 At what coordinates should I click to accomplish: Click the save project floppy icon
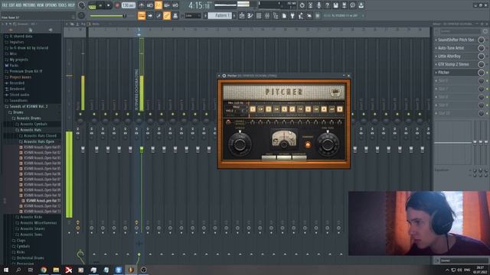(335, 5)
